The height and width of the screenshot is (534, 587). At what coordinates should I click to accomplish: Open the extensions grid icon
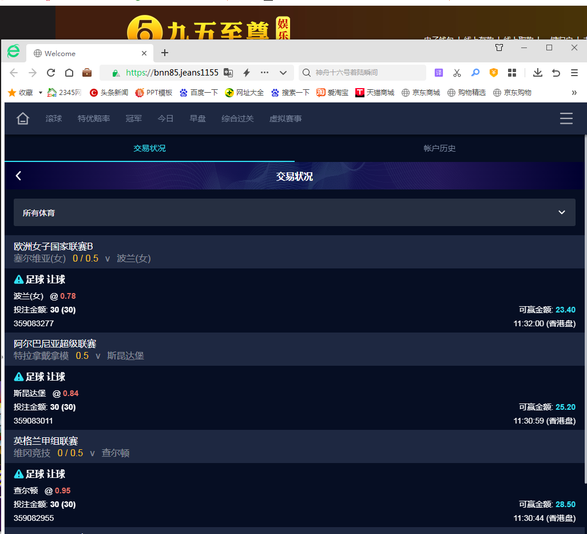pyautogui.click(x=512, y=73)
